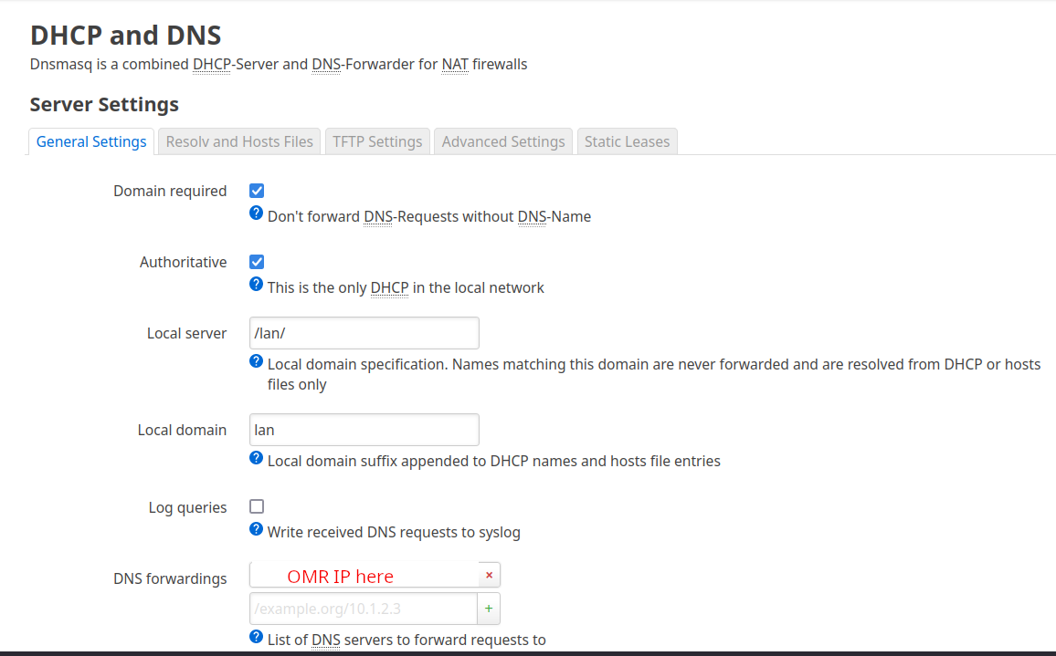Image resolution: width=1056 pixels, height=656 pixels.
Task: Open the Resolv and Hosts Files tab
Action: (x=239, y=142)
